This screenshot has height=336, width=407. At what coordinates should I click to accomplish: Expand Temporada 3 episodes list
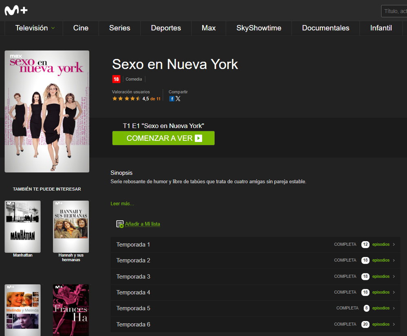tap(253, 277)
